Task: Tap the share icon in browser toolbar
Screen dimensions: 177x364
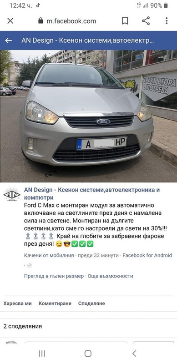Action: 146,21
